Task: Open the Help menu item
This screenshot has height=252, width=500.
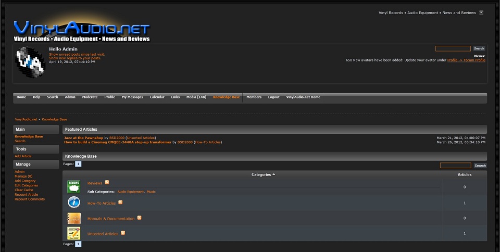Action: tap(36, 97)
